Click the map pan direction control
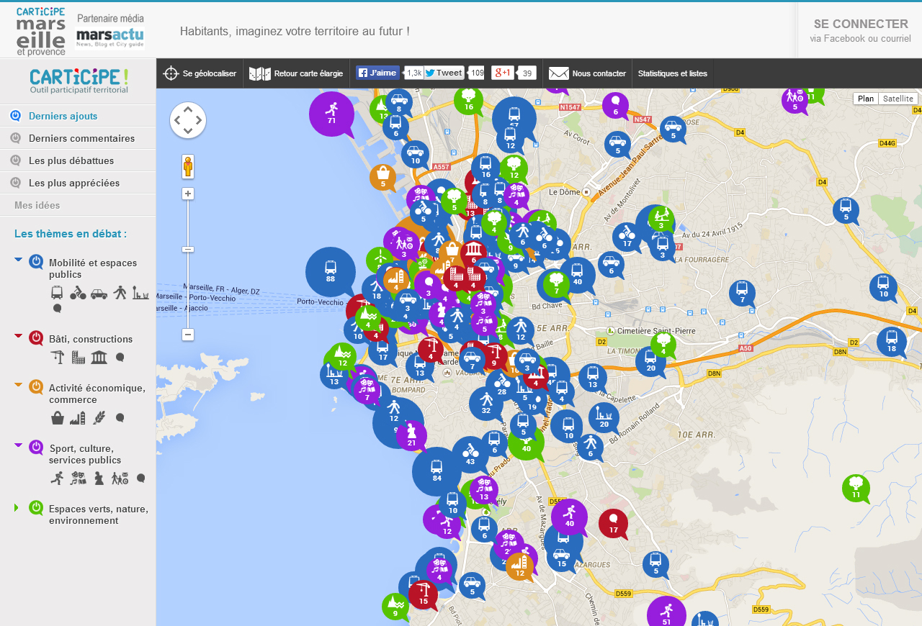Image resolution: width=922 pixels, height=626 pixels. (x=188, y=120)
